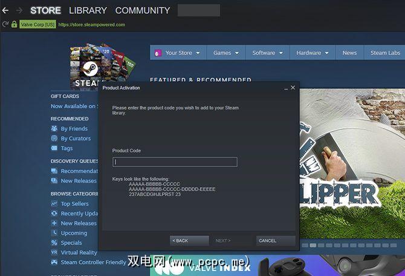The image size is (405, 276).
Task: Close the Product Activation dialog
Action: tap(293, 88)
